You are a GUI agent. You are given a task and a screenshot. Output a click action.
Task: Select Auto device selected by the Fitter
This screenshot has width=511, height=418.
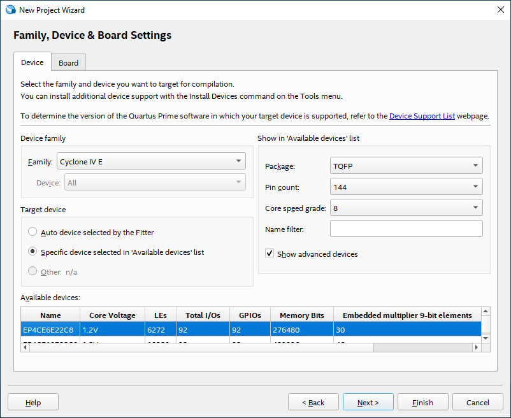point(32,233)
